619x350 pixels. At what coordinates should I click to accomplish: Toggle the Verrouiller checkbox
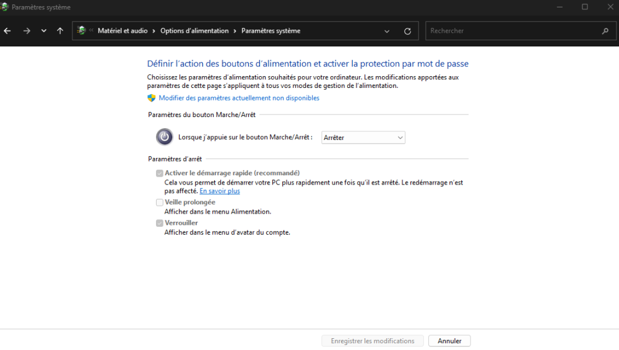[160, 223]
